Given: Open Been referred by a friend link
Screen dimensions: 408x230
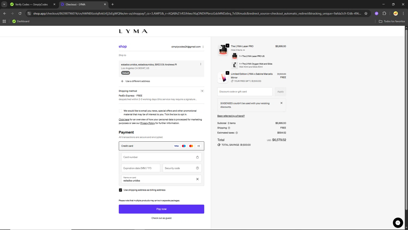Looking at the screenshot, I should point(231,116).
